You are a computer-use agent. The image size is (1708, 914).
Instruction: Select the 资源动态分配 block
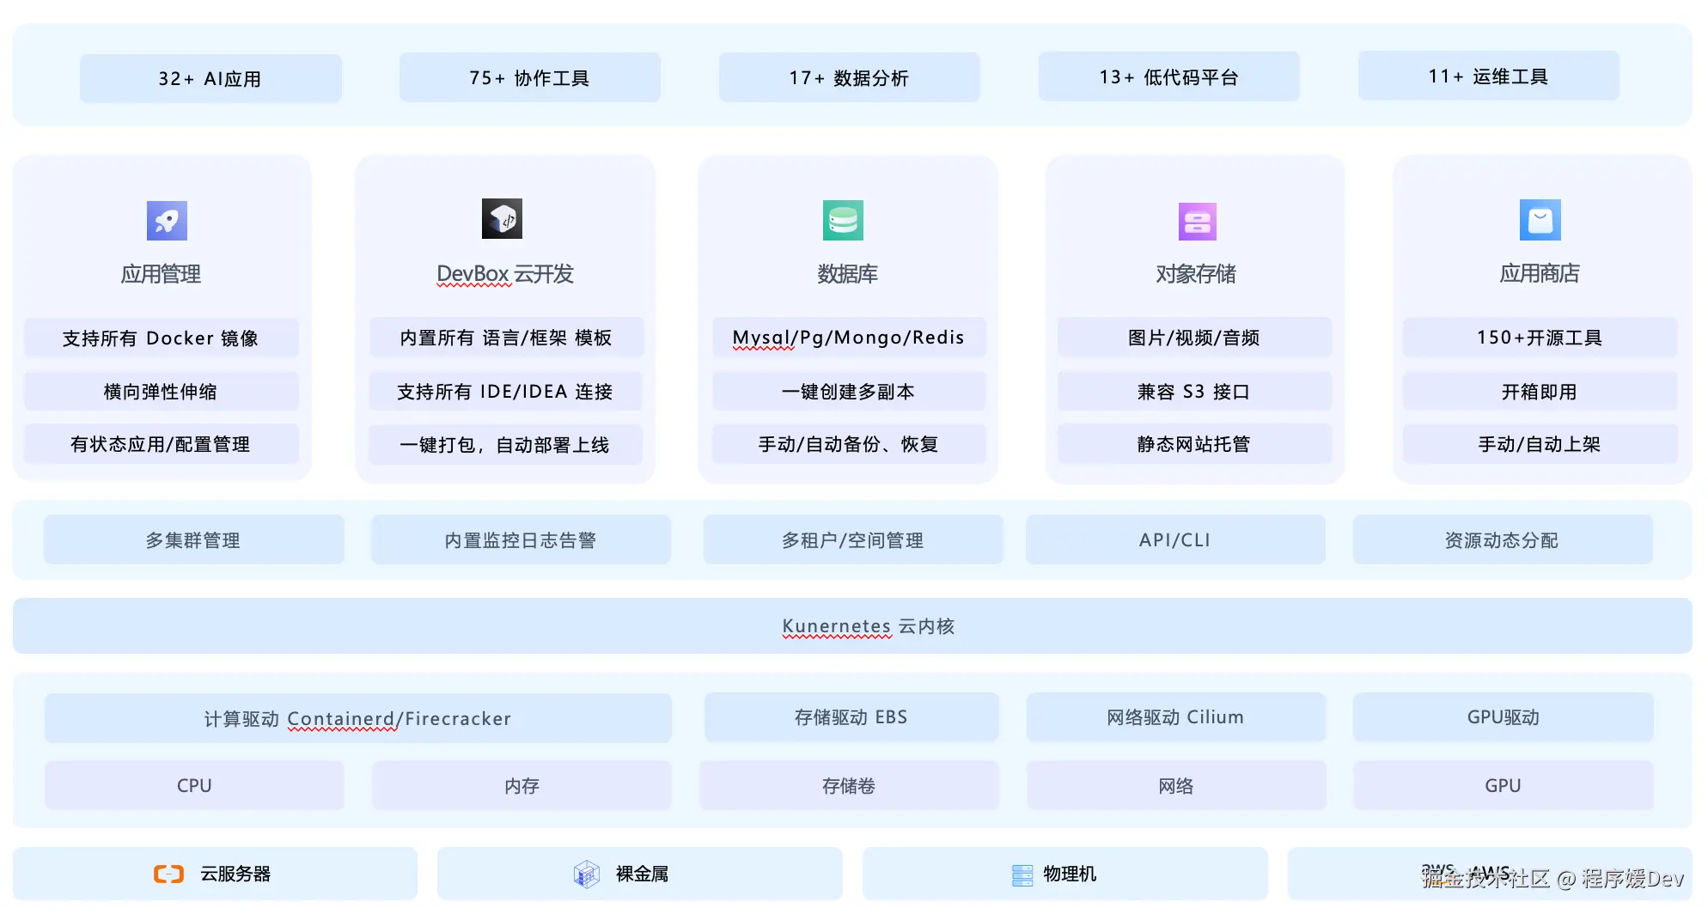tap(1503, 540)
